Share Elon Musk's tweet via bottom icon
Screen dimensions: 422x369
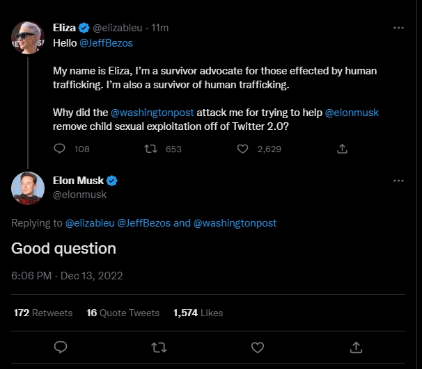pyautogui.click(x=356, y=346)
